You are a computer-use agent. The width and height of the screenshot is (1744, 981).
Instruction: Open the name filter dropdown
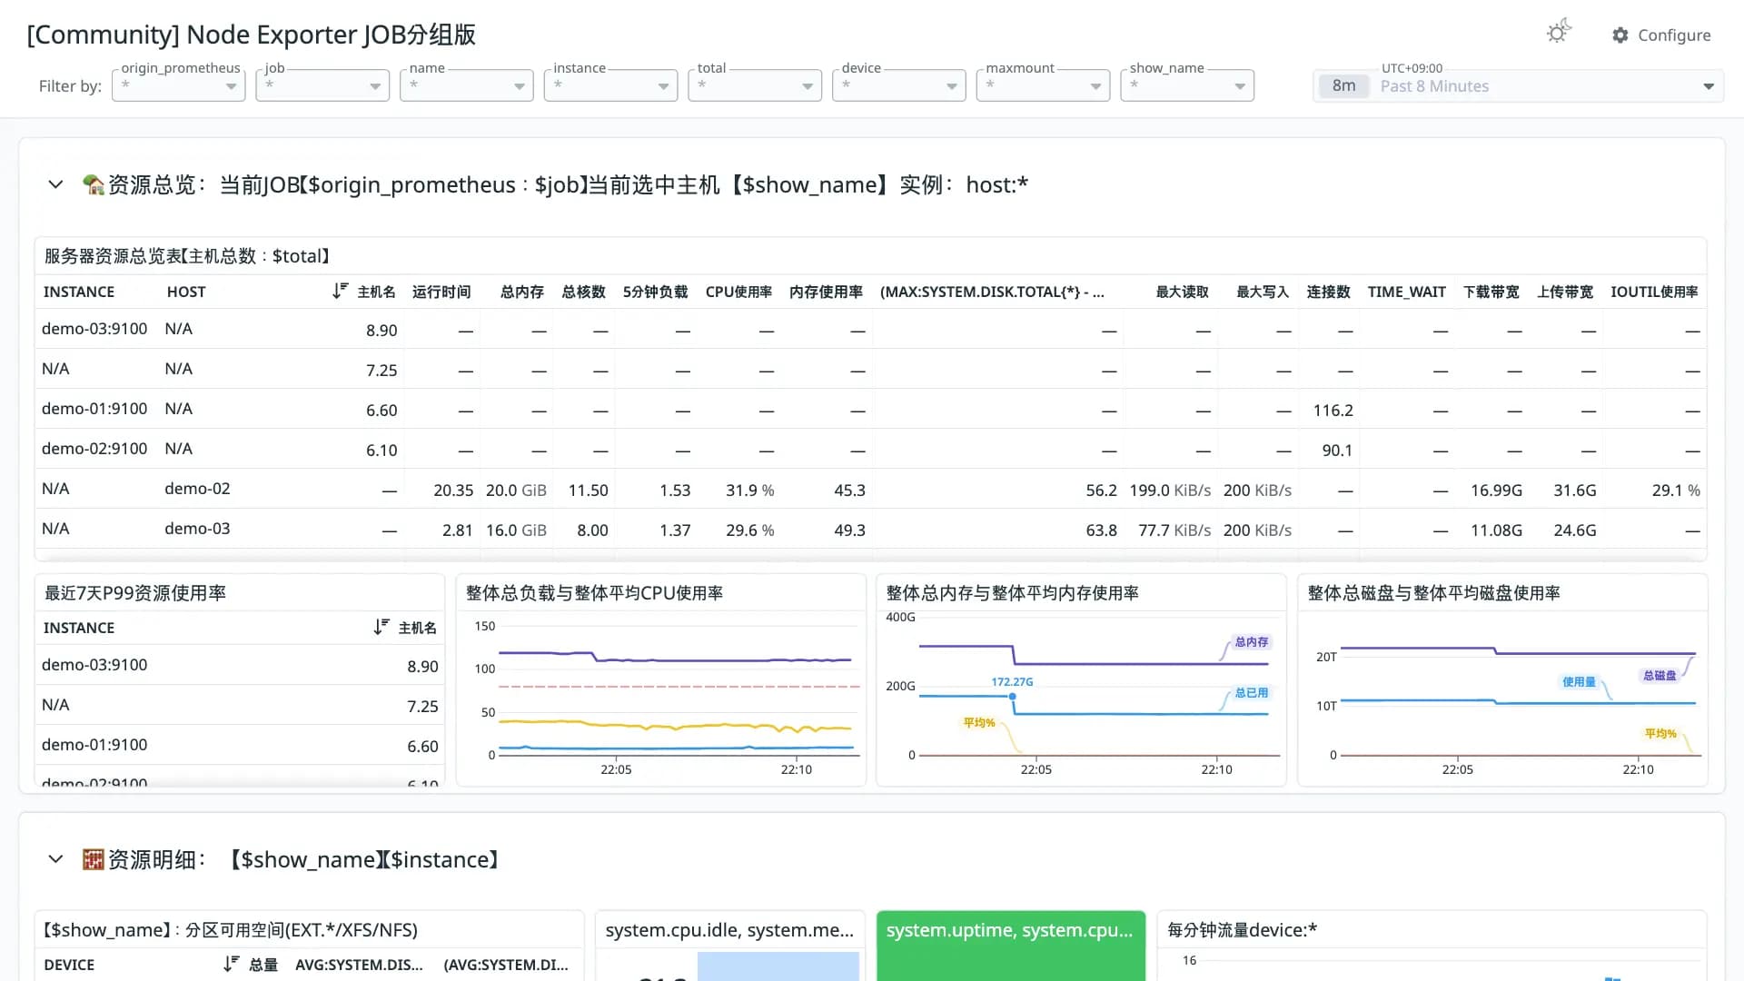coord(467,85)
